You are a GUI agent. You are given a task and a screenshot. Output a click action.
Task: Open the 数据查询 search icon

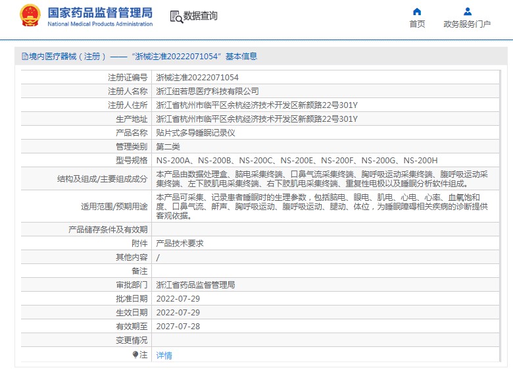[x=176, y=16]
